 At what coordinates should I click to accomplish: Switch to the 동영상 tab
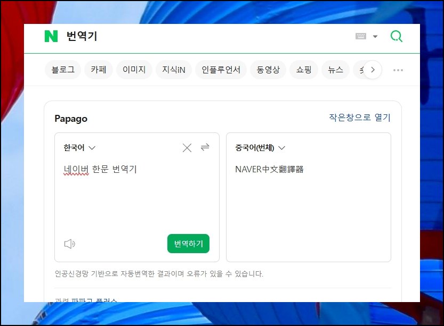[268, 70]
